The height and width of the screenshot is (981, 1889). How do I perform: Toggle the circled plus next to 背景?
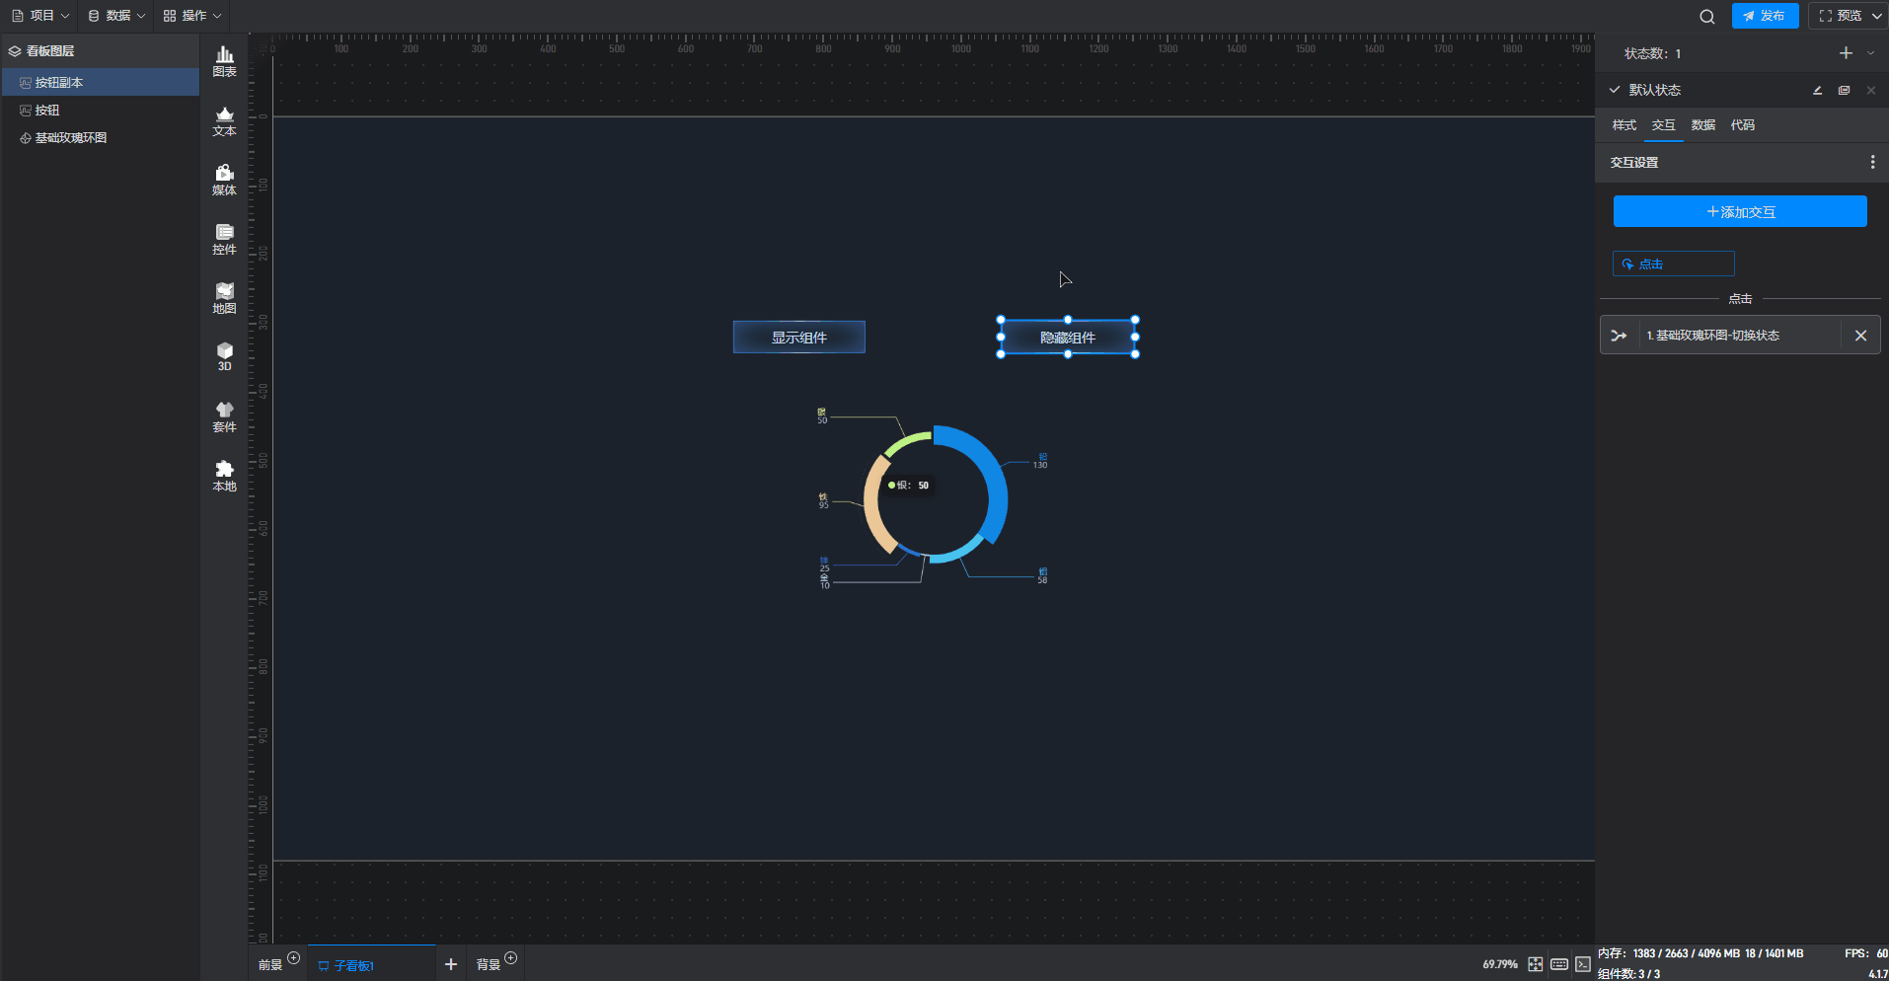(x=510, y=957)
